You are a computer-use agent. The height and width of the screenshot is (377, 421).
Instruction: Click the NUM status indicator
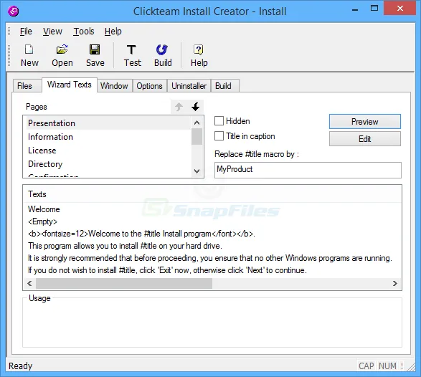(387, 366)
